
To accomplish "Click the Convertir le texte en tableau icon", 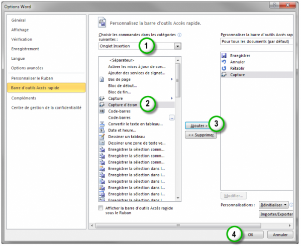I will pyautogui.click(x=102, y=124).
